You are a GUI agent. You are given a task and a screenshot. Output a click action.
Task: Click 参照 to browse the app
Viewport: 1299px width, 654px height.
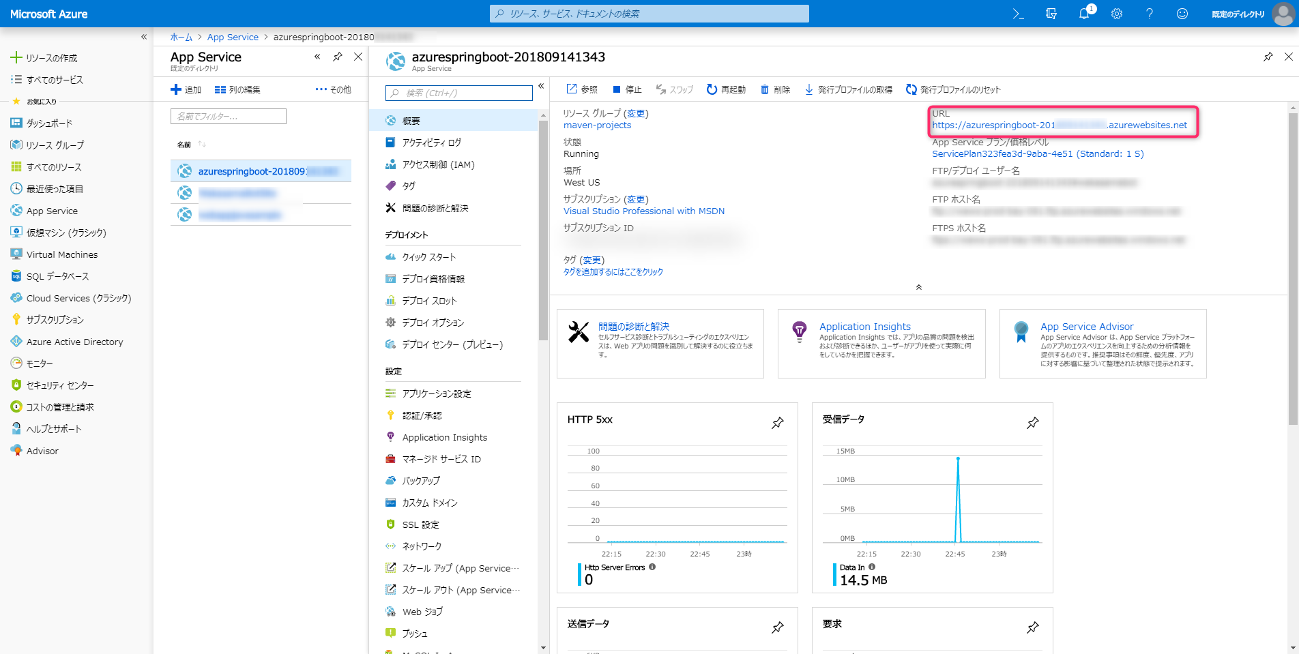[582, 89]
